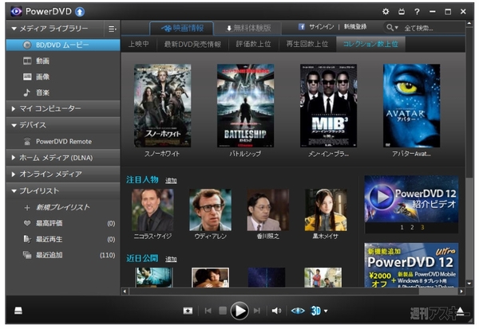Open the settings gear icon
The height and width of the screenshot is (329, 479).
click(x=386, y=12)
